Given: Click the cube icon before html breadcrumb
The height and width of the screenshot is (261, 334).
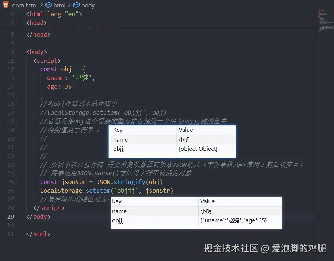Looking at the screenshot, I should pyautogui.click(x=48, y=5).
